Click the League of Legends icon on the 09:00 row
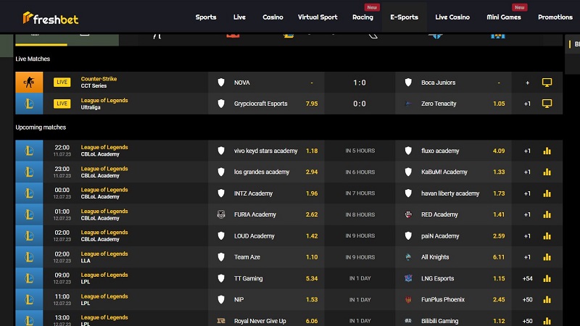Viewport: 580px width, 326px height. (x=29, y=278)
